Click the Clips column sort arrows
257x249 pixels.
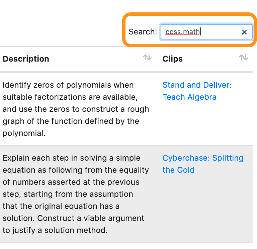coord(243,58)
